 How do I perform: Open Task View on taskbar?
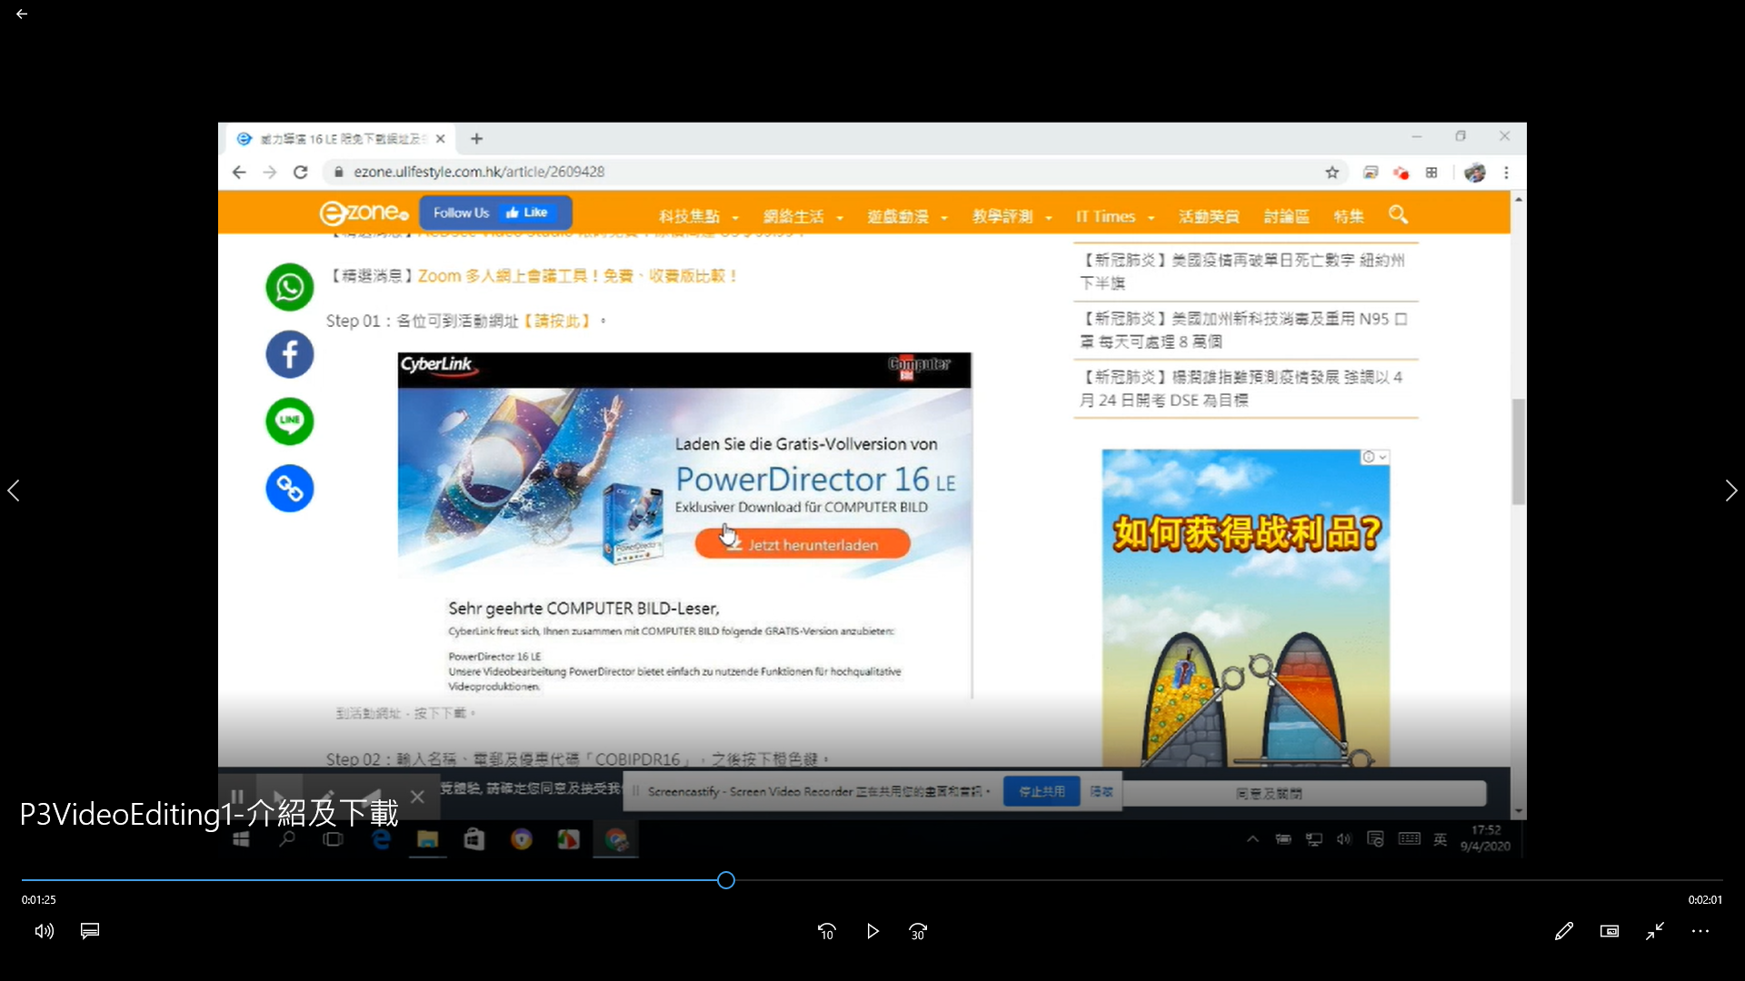click(x=334, y=840)
